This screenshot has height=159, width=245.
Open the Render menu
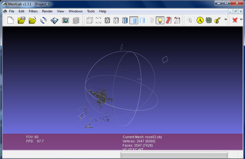47,11
